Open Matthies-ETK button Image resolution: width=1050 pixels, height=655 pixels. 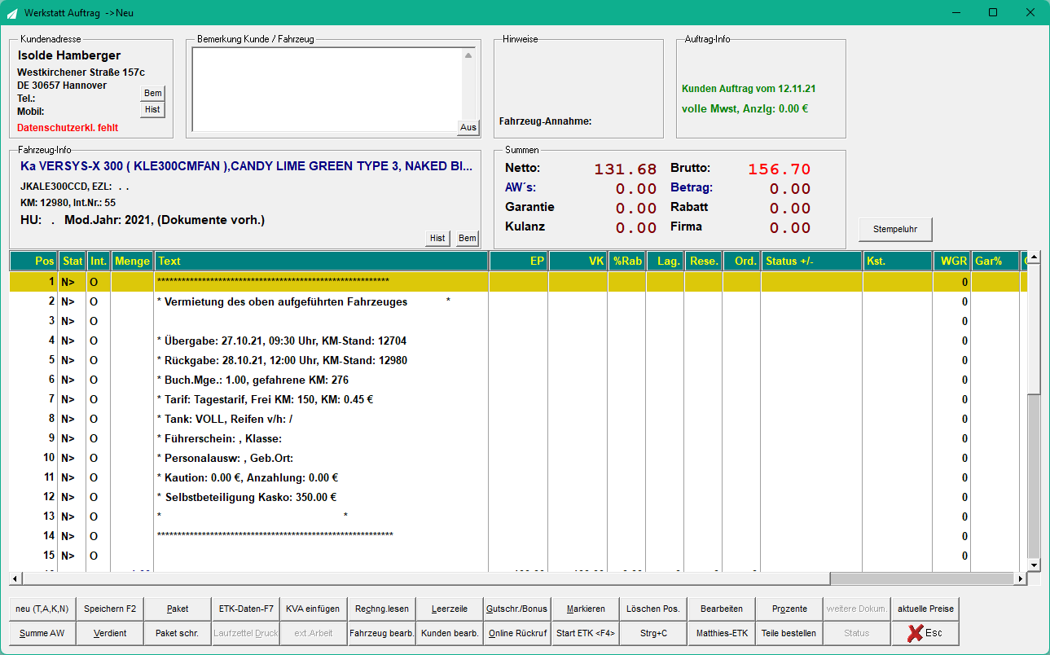click(721, 633)
